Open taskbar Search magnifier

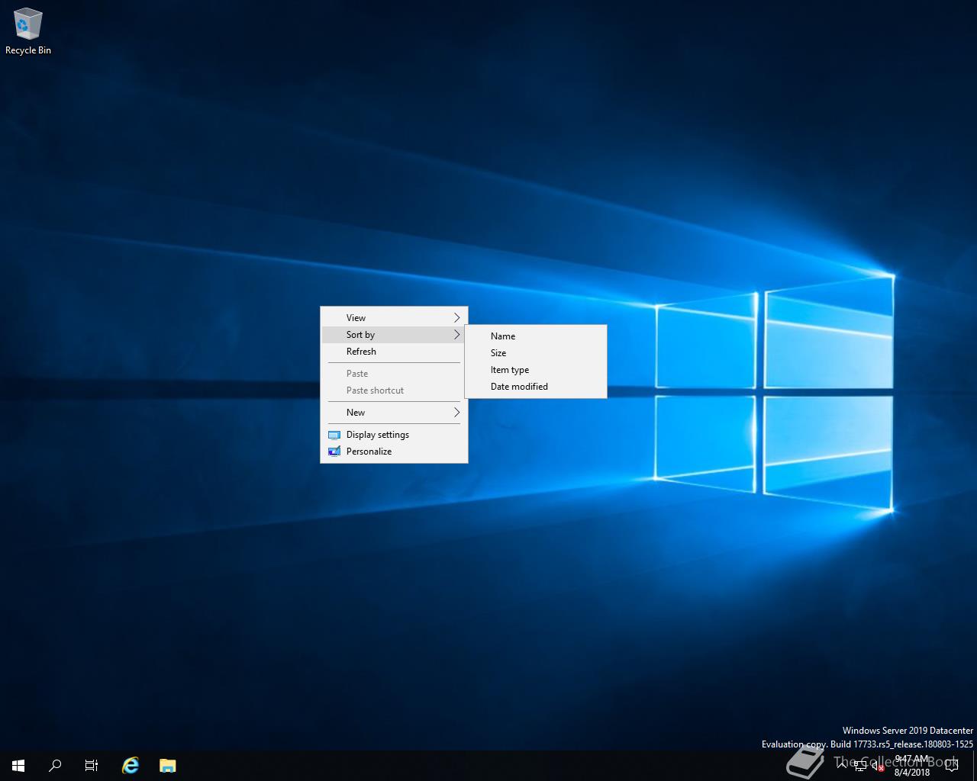coord(55,765)
